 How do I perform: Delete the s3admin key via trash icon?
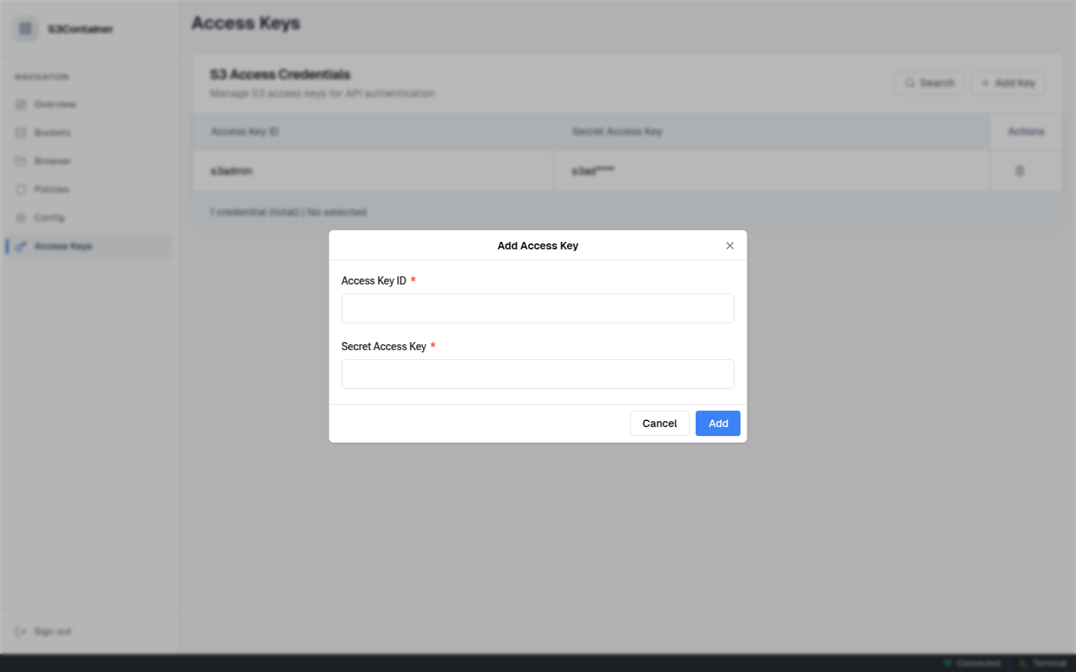point(1020,171)
